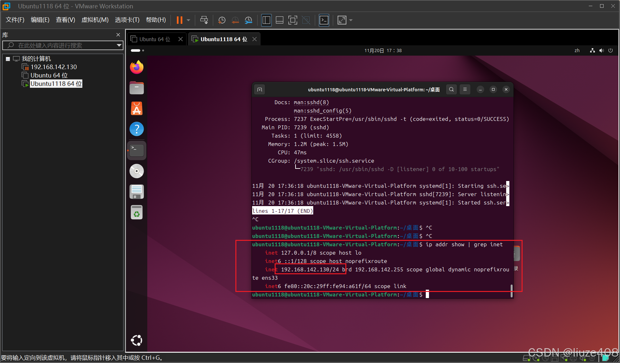Open the stretch guest dropdown arrow
This screenshot has height=363, width=620.
[x=351, y=20]
